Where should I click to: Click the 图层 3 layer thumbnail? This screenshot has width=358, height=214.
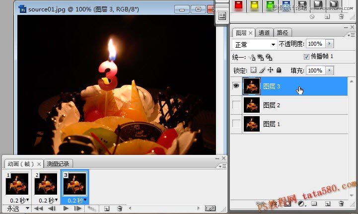(252, 86)
